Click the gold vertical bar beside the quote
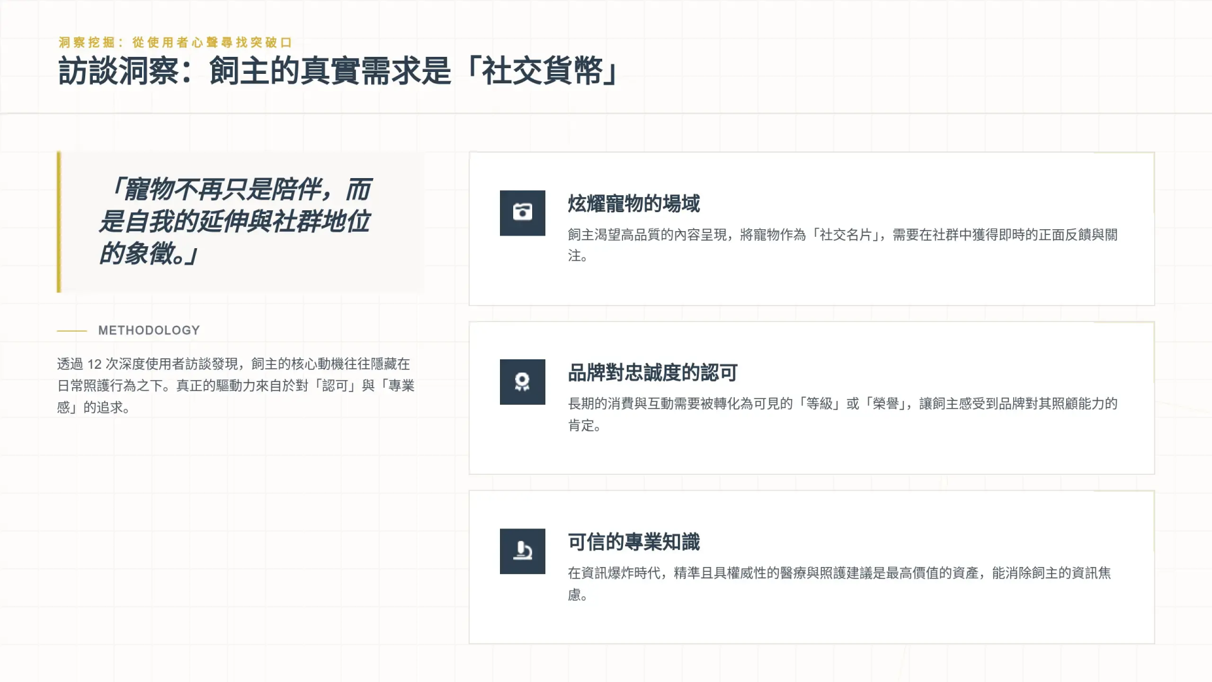Screen dimensions: 1212x682 coord(59,222)
